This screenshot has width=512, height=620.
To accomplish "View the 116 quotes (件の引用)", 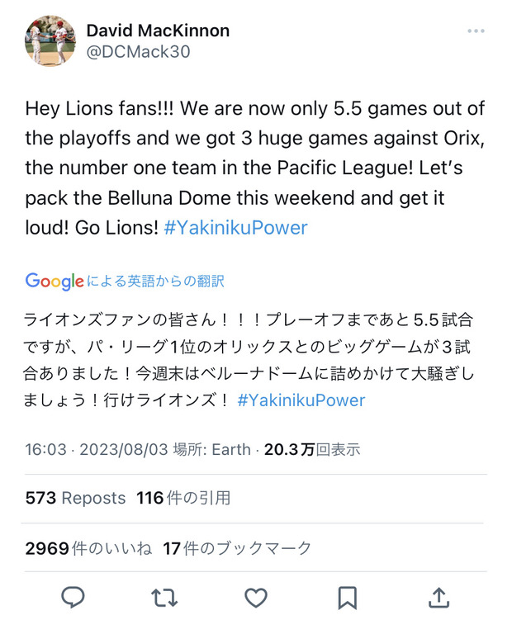I will coord(183,498).
